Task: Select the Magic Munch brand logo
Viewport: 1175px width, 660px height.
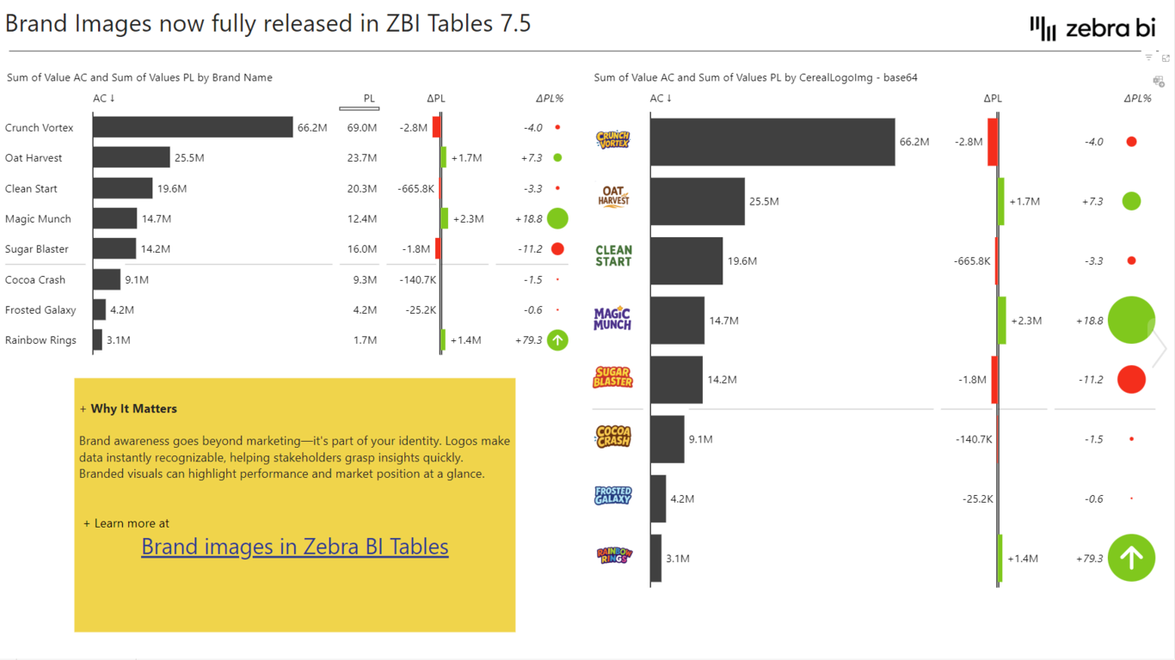Action: pos(612,319)
